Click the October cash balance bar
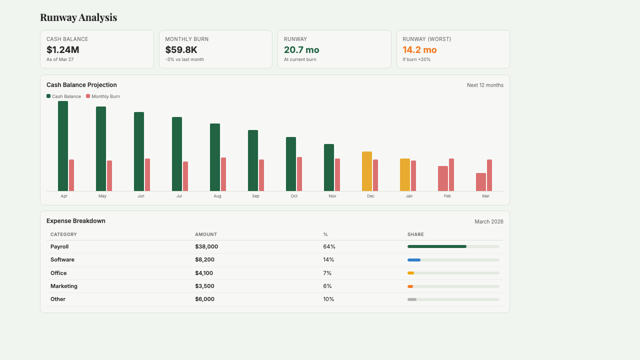Image resolution: width=640 pixels, height=360 pixels. (291, 164)
